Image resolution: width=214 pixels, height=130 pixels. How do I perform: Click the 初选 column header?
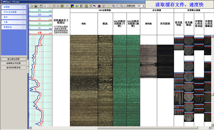point(84,24)
